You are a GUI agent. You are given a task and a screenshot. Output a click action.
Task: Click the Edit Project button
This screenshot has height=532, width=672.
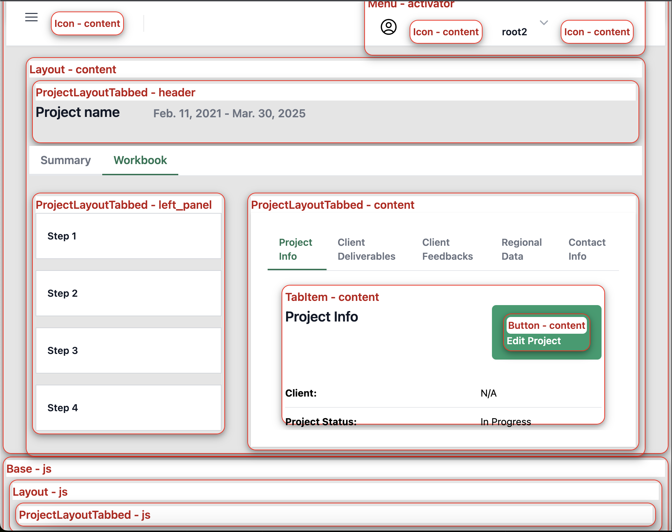coord(533,341)
